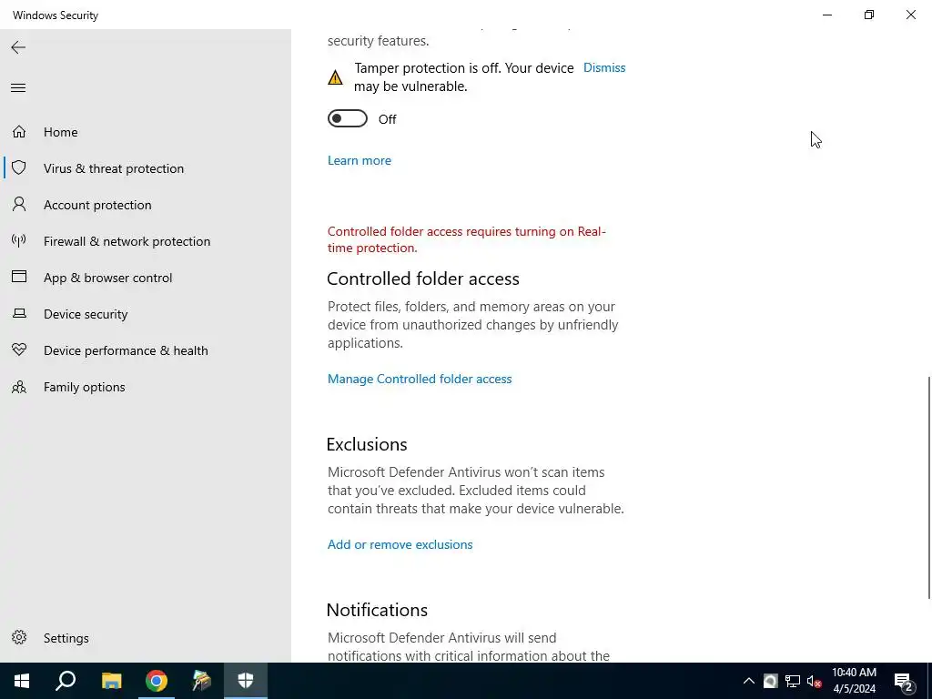Click Learn more link under Tamper protection
The width and height of the screenshot is (932, 699).
[x=360, y=160]
